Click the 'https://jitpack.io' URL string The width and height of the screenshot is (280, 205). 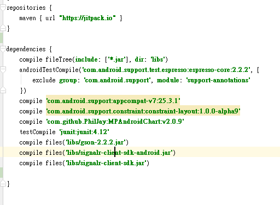coord(87,18)
